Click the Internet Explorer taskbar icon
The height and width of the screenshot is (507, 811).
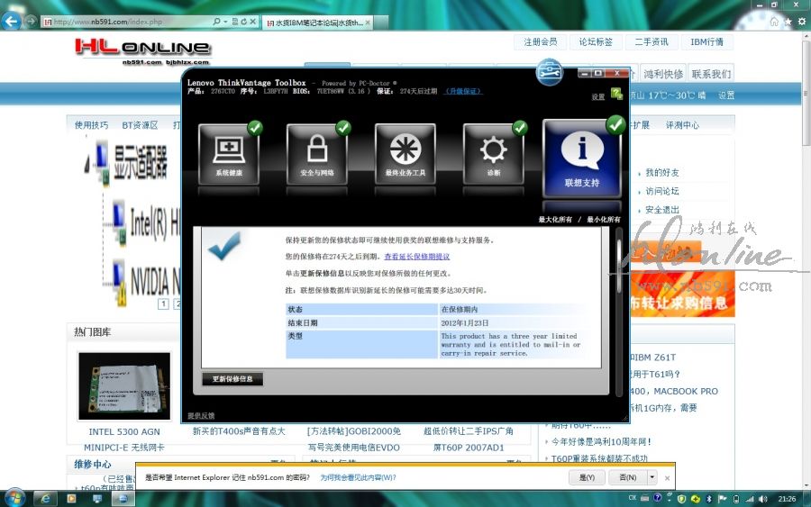[x=44, y=498]
